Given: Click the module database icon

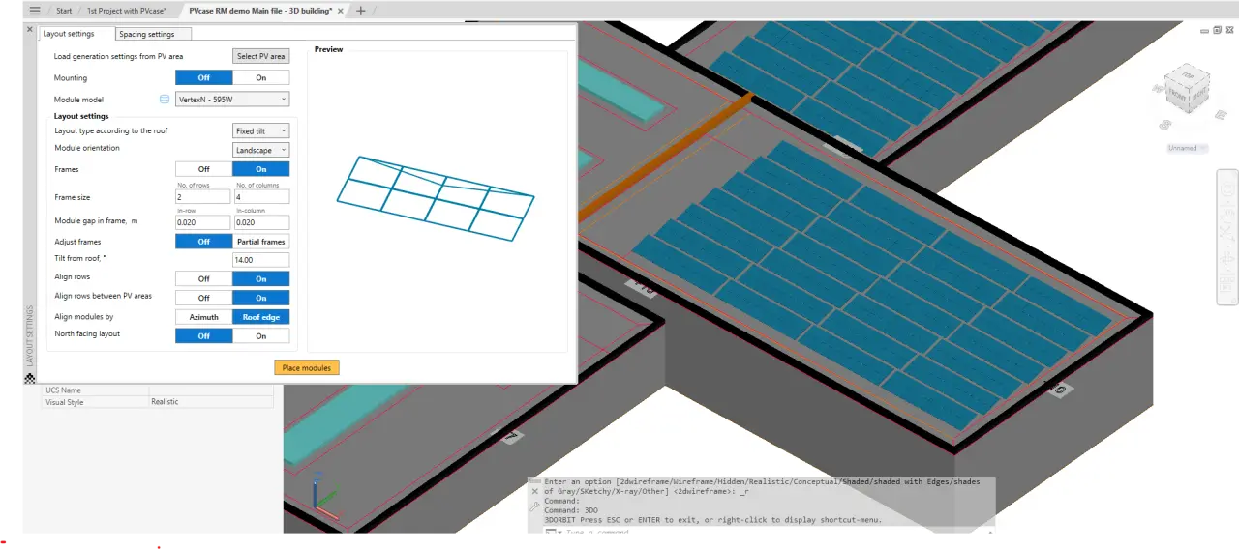Looking at the screenshot, I should click(165, 100).
